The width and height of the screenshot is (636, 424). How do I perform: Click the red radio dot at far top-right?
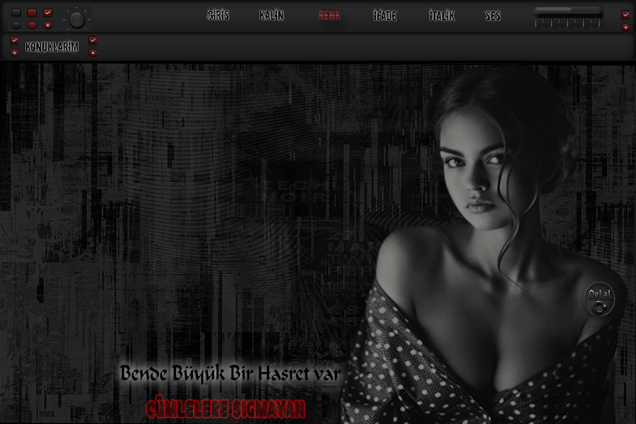625,28
